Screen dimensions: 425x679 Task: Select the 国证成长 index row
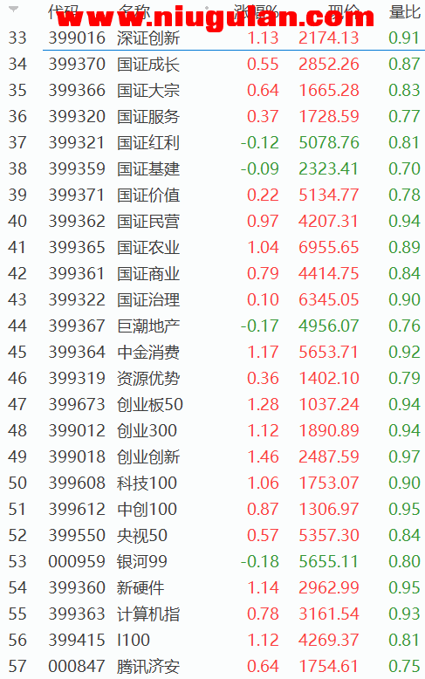tap(213, 64)
